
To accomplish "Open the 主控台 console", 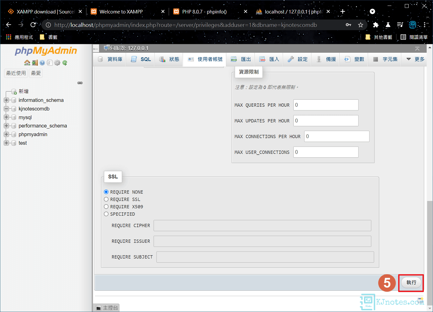I will coord(106,308).
